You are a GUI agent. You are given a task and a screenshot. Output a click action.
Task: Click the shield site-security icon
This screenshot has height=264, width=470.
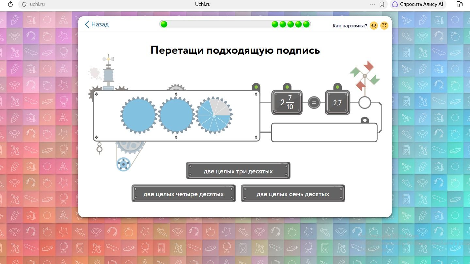click(x=24, y=5)
